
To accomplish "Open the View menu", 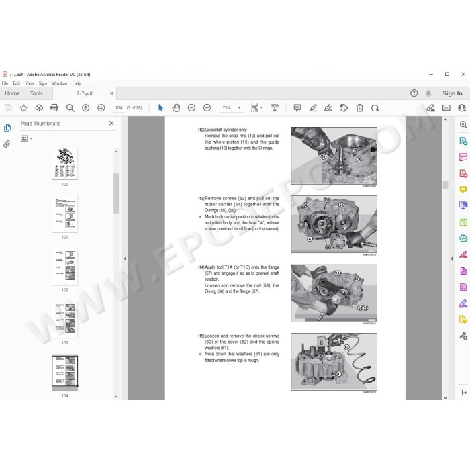I will (30, 83).
